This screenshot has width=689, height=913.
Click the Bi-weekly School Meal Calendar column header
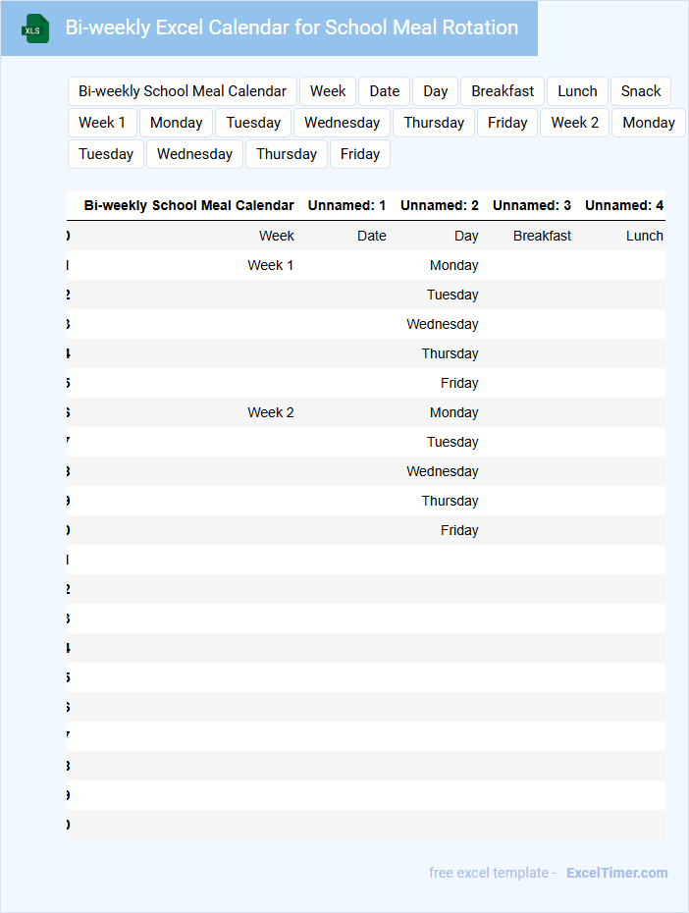tap(189, 205)
